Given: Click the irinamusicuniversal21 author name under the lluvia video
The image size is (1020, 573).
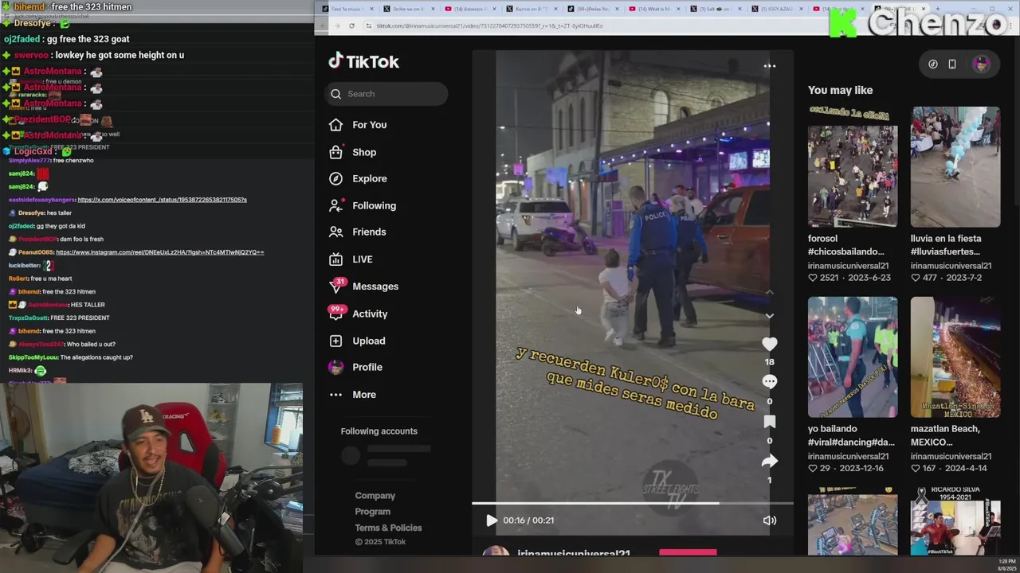Looking at the screenshot, I should coord(951,266).
